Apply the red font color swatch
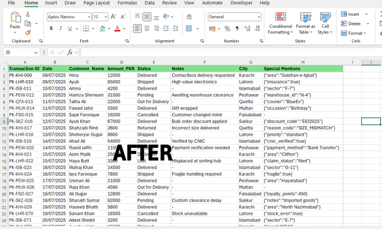The height and width of the screenshot is (229, 382). coord(116,28)
